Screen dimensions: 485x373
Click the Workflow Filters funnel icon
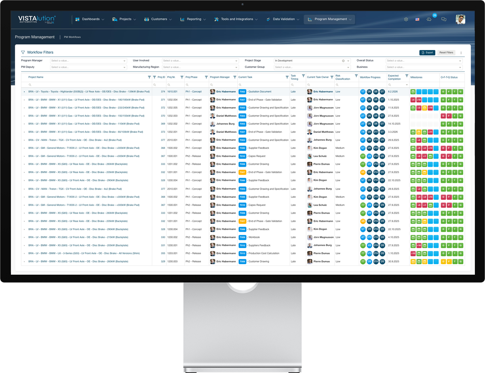click(x=23, y=53)
